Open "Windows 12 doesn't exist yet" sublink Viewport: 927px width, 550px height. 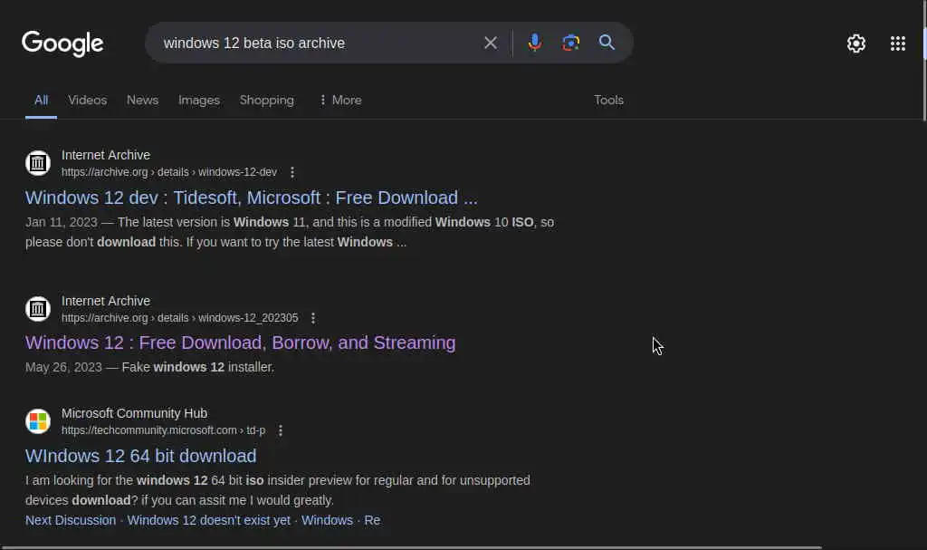pos(209,520)
